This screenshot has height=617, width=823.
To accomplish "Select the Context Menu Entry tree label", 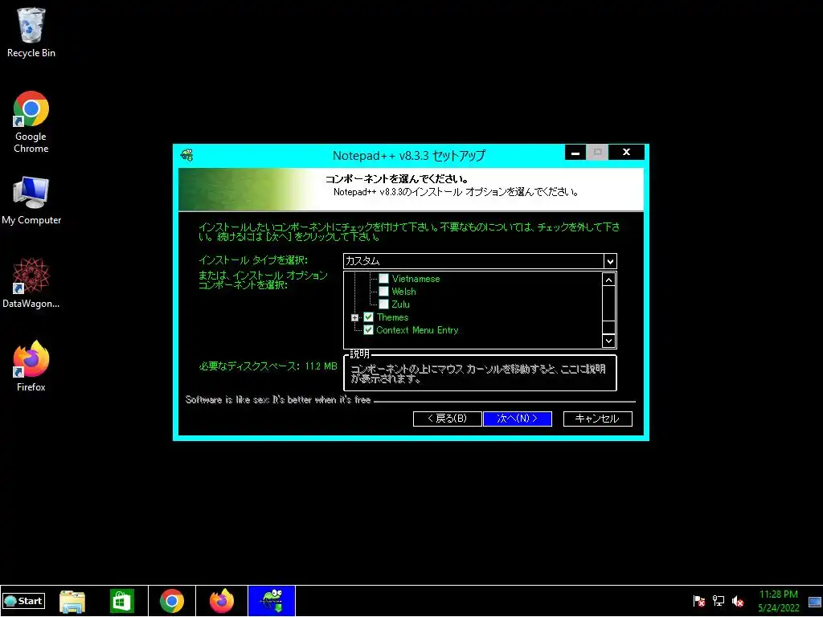I will tap(417, 330).
